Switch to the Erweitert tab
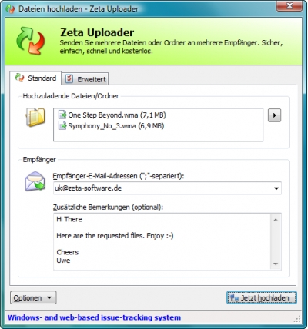The height and width of the screenshot is (329, 308). pos(85,79)
